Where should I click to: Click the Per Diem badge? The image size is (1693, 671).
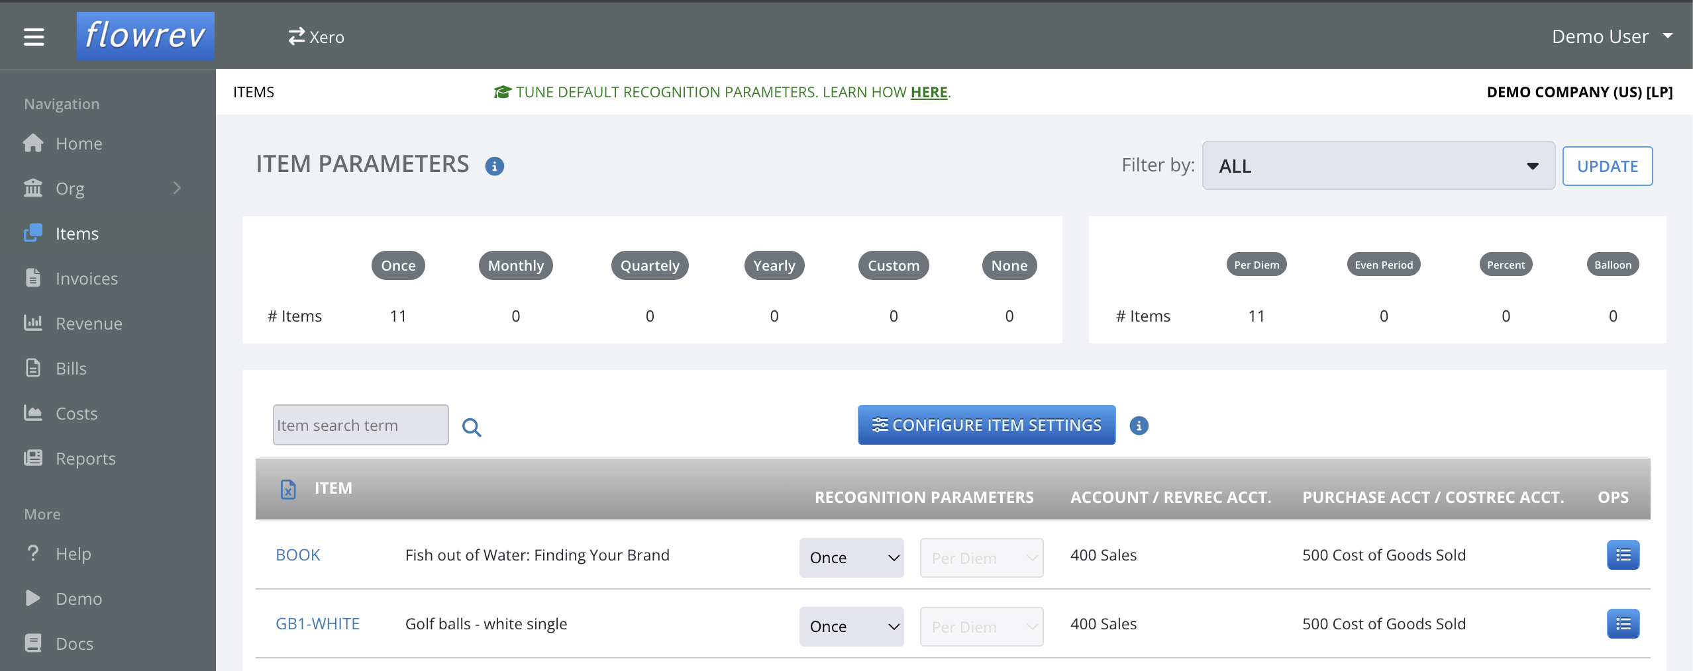pos(1257,265)
